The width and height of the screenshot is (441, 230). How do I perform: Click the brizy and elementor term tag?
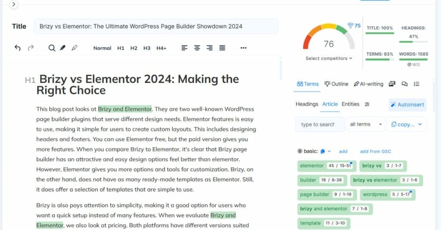335,209
